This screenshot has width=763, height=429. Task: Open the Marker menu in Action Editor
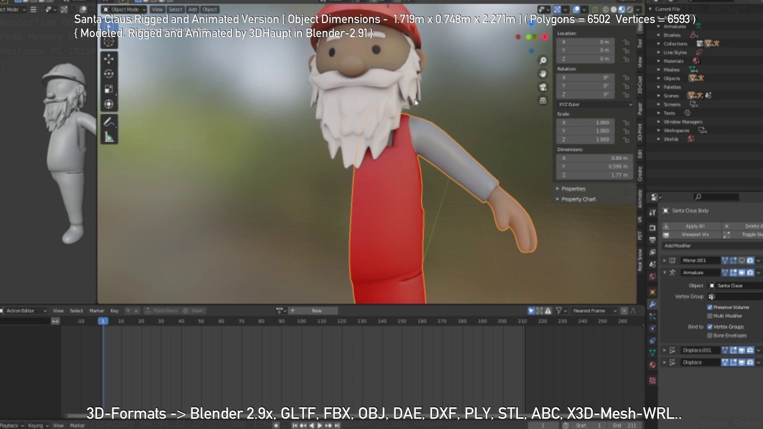[96, 311]
